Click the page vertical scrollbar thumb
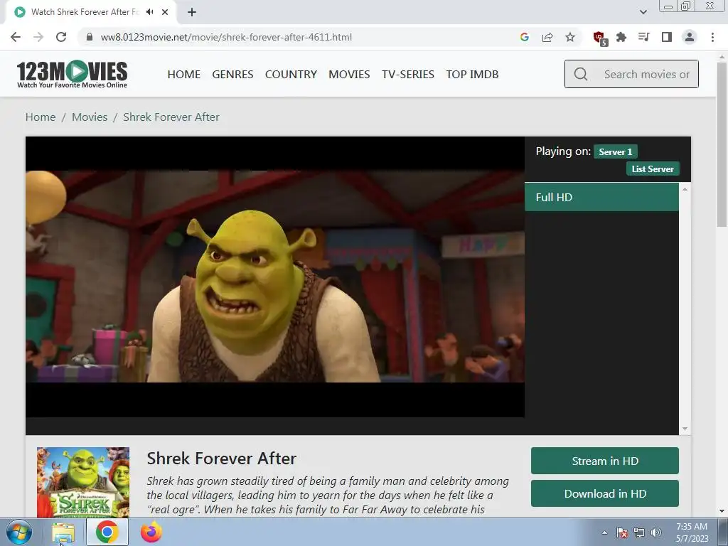The height and width of the screenshot is (546, 728). tap(721, 144)
